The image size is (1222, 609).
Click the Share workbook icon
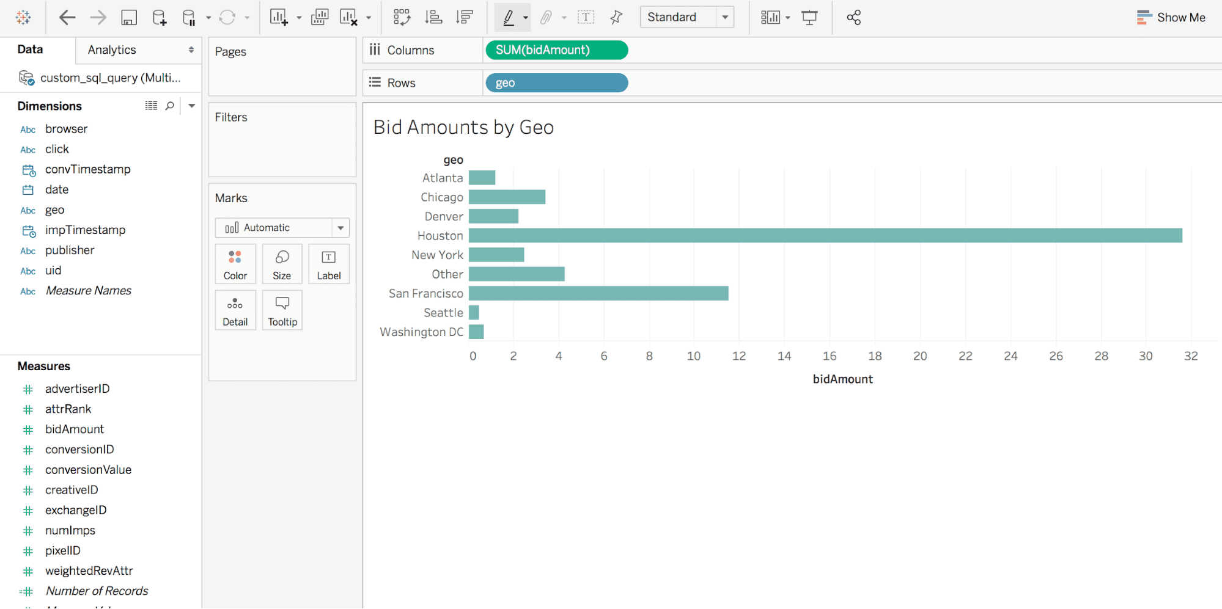coord(853,18)
